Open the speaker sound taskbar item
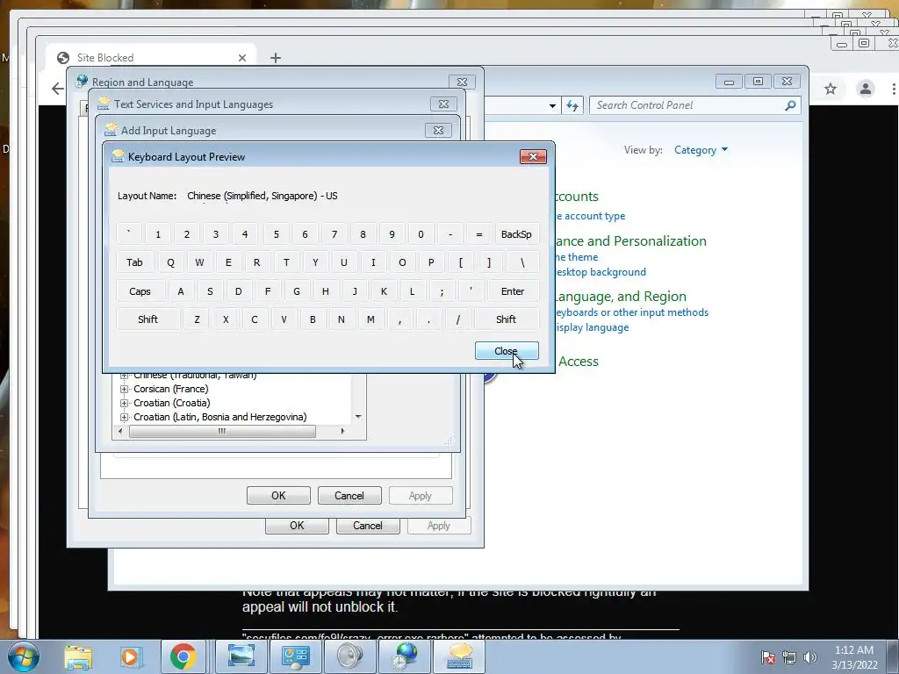This screenshot has width=899, height=674. 349,656
